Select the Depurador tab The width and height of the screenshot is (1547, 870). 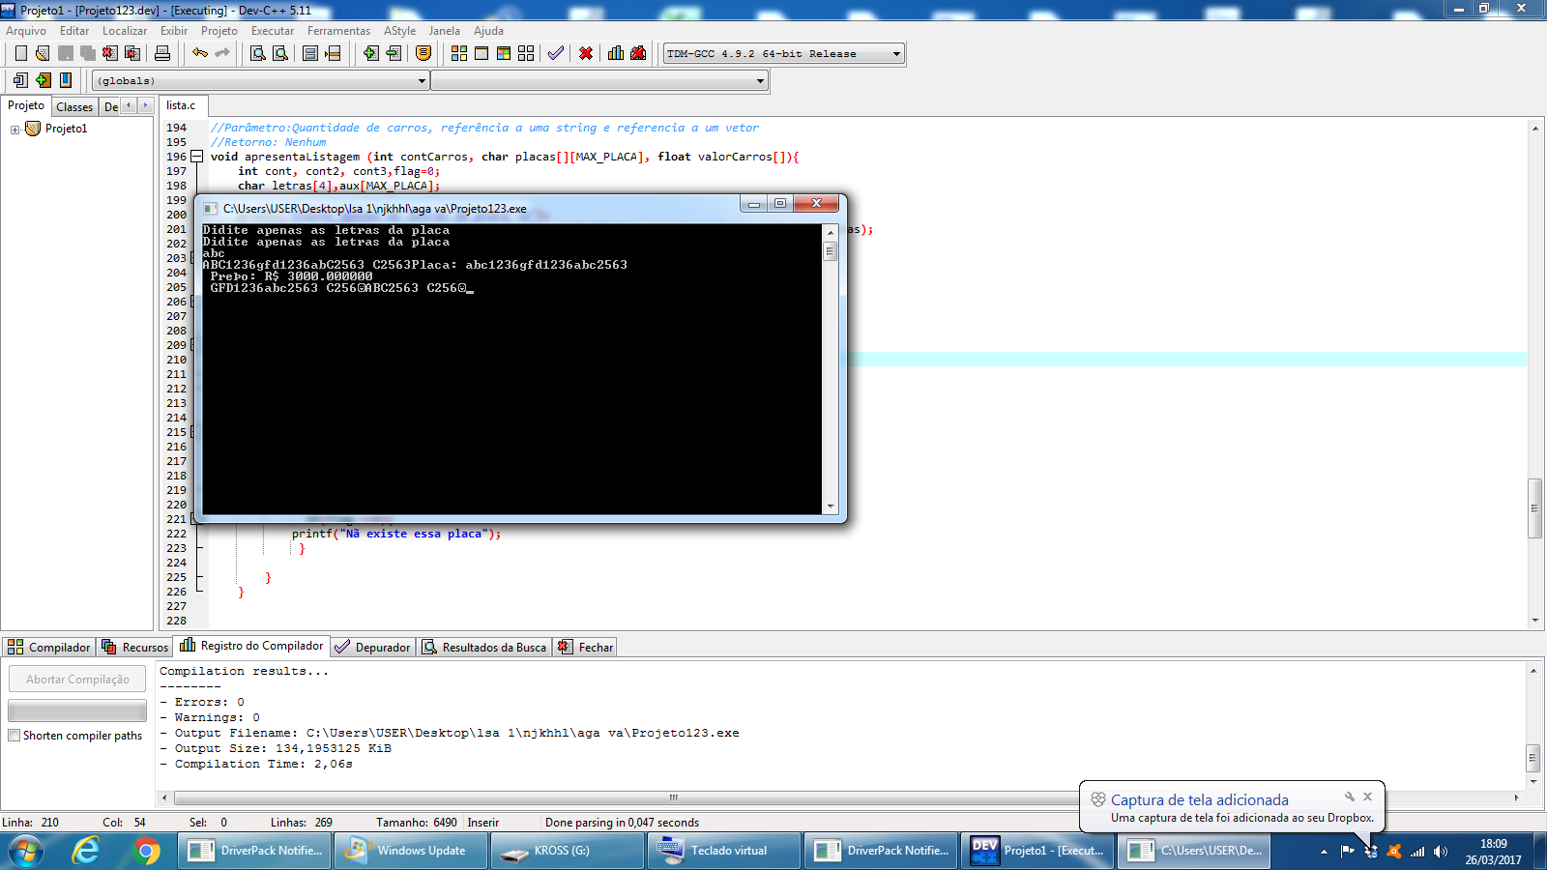373,647
